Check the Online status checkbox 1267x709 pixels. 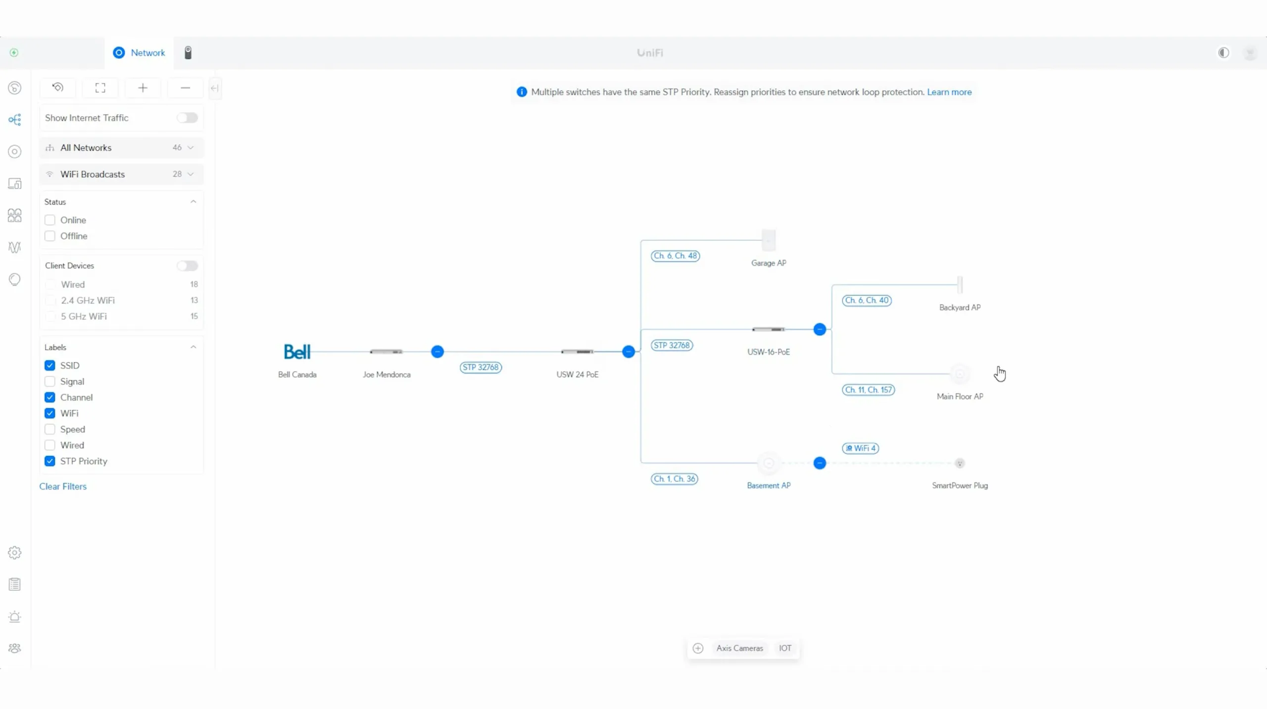[50, 220]
